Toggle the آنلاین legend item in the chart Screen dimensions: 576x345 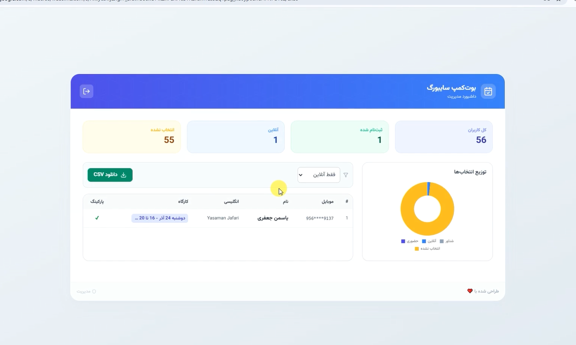[429, 241]
